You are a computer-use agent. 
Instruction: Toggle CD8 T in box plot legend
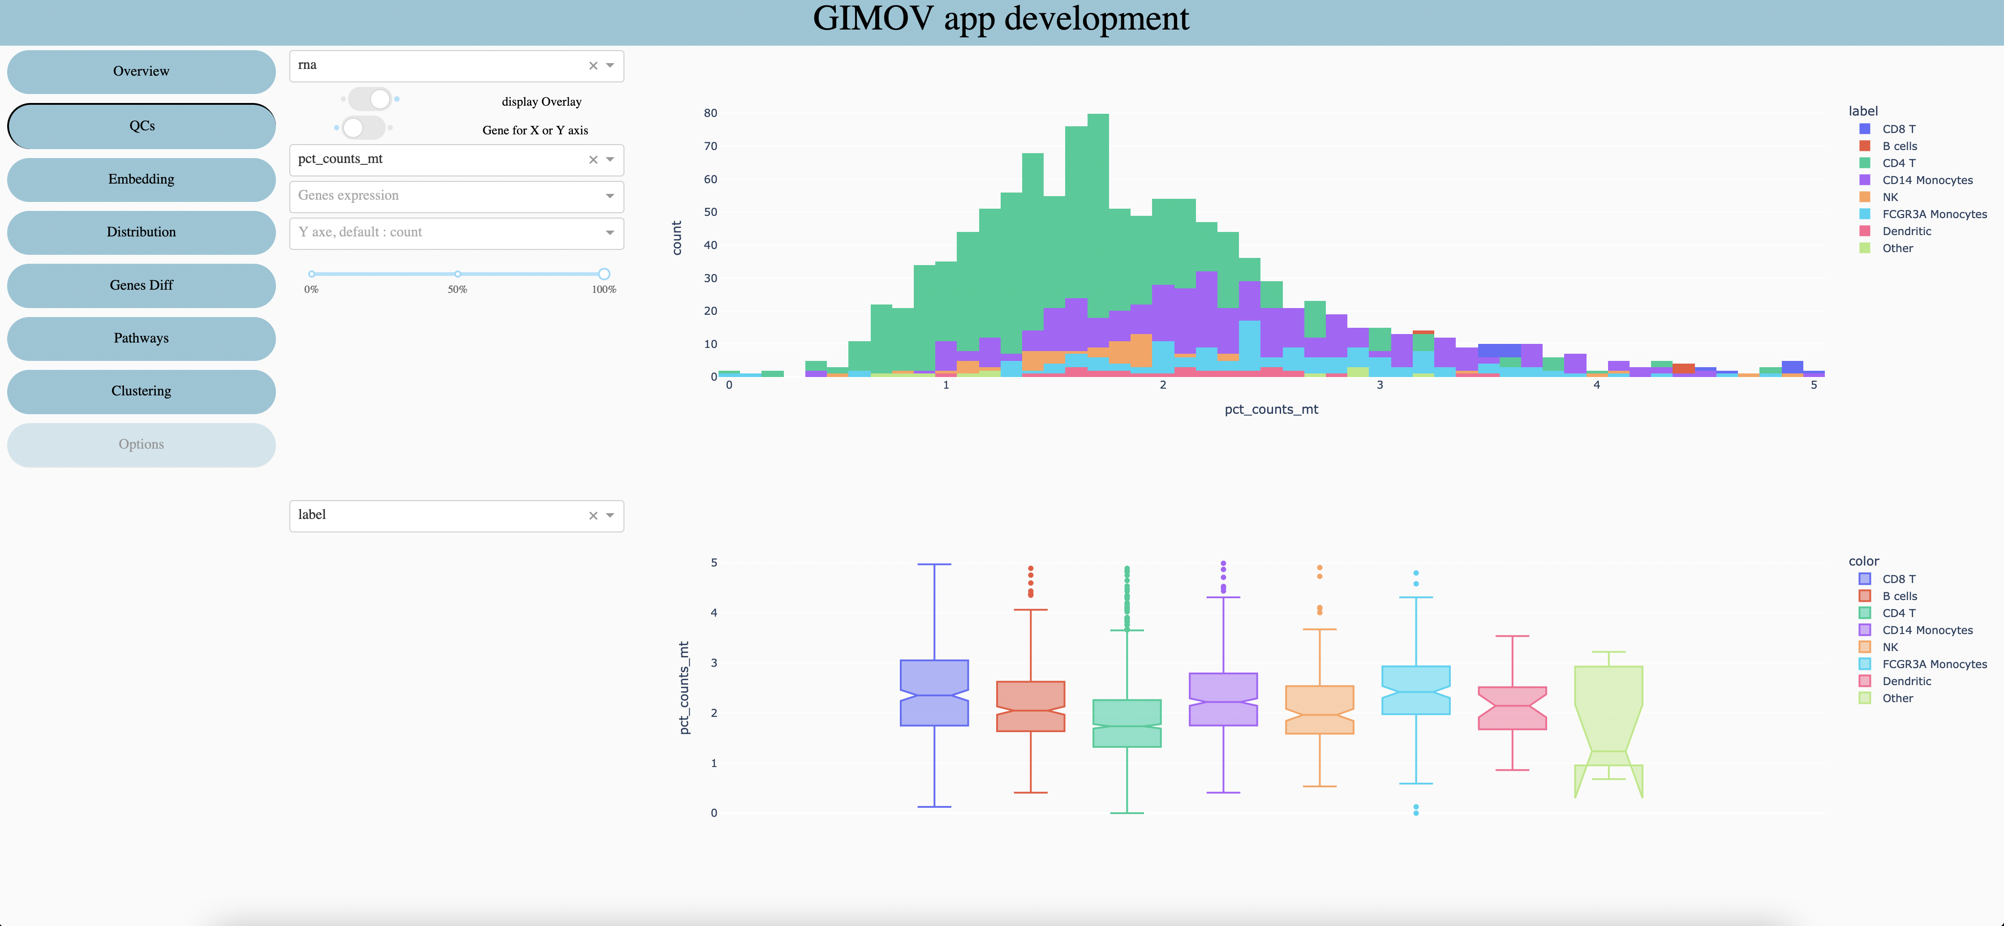click(1888, 579)
